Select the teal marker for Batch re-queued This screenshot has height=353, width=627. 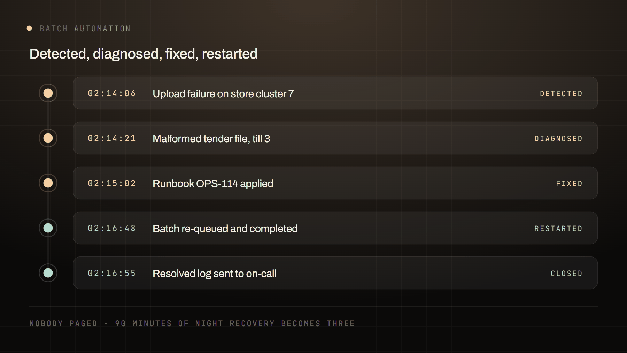coord(48,228)
